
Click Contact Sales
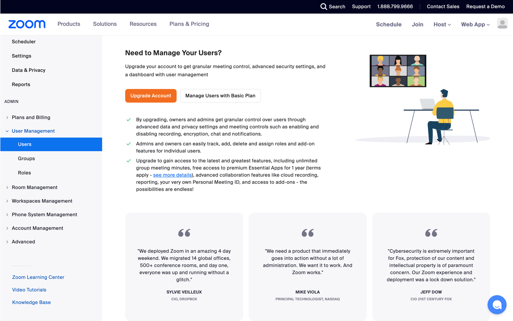click(x=443, y=6)
